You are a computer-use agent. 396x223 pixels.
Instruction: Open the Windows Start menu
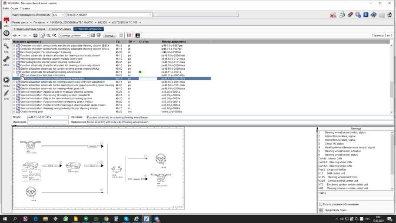[5, 219]
